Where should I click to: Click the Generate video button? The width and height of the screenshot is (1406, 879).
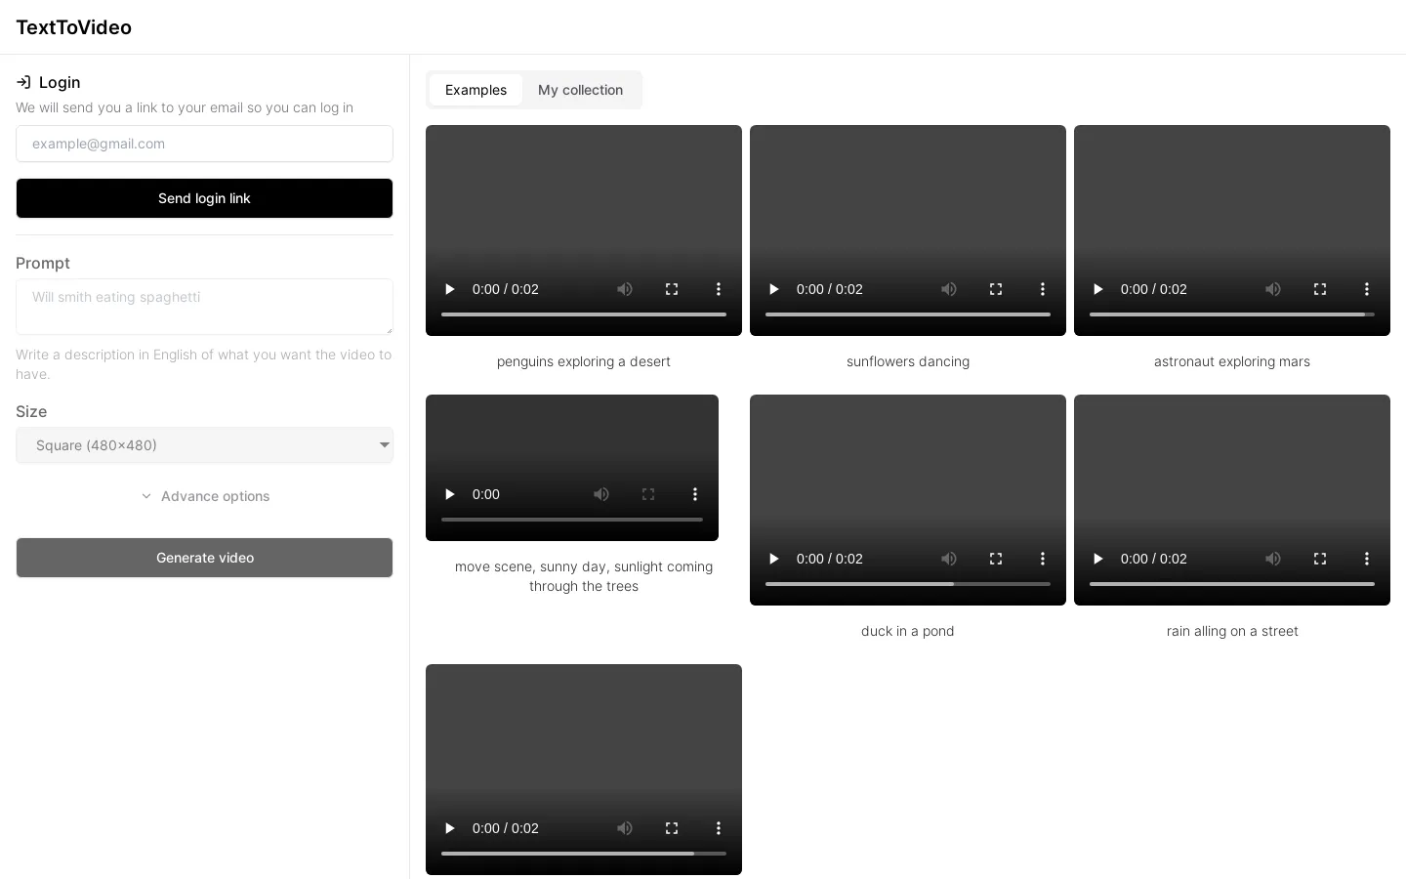(204, 558)
